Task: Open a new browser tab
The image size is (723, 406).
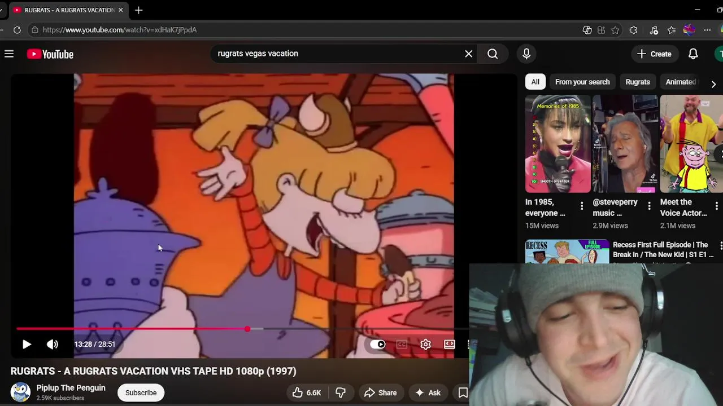Action: [138, 10]
